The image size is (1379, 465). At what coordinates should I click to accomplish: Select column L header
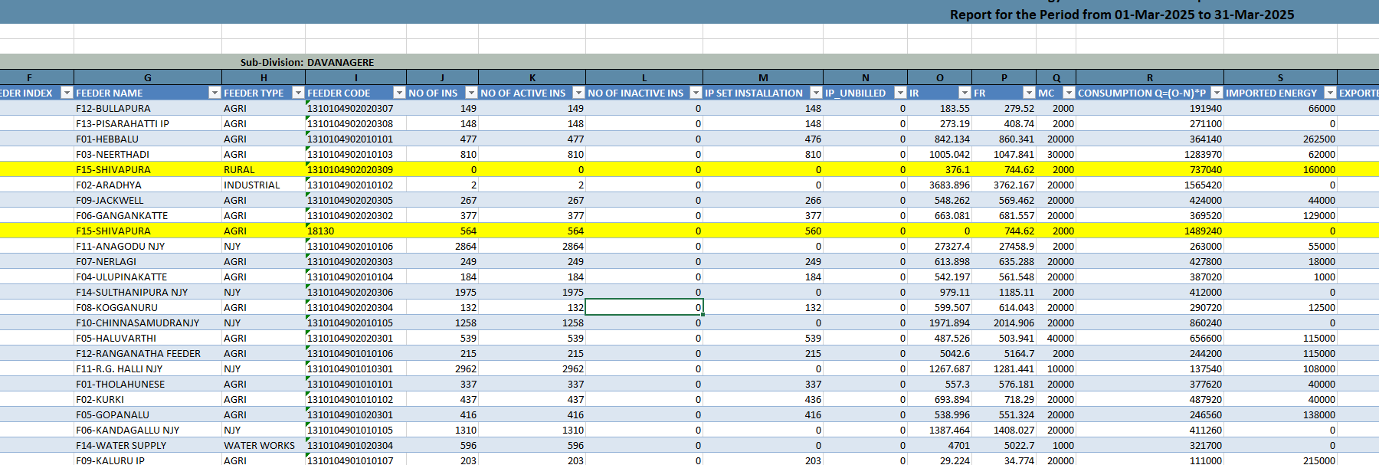click(644, 77)
